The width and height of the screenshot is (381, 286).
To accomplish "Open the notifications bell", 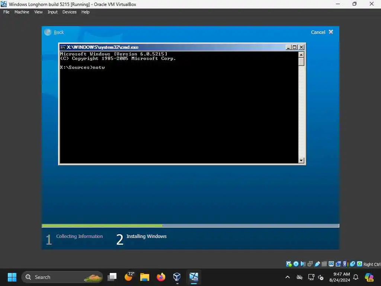I will pos(356,277).
